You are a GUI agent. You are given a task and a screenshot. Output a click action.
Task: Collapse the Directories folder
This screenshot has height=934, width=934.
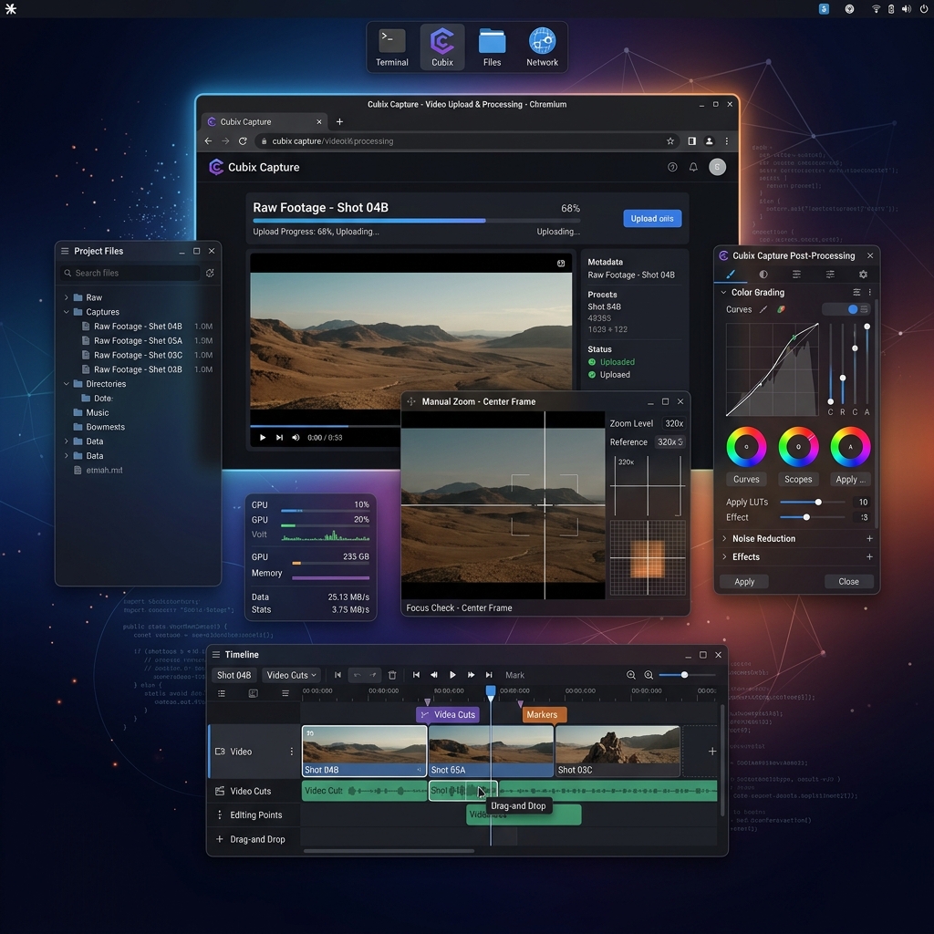point(66,384)
